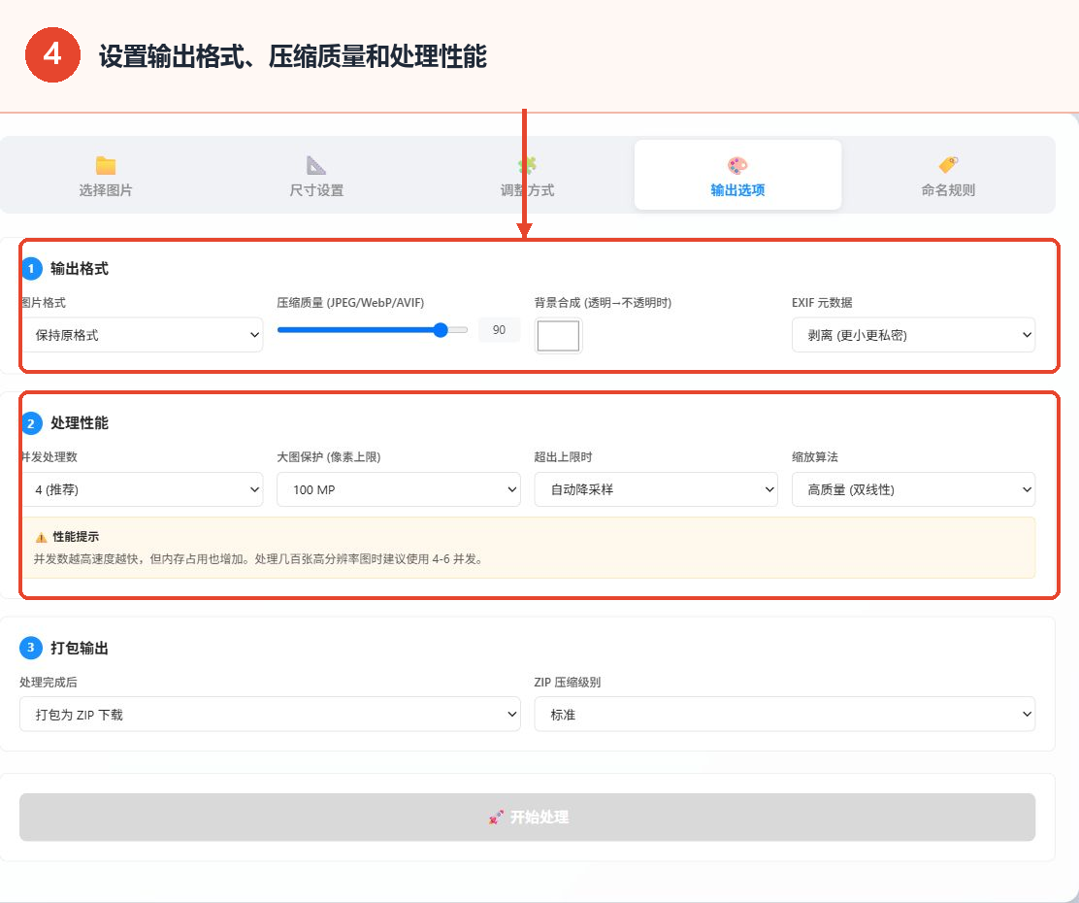Click the 背景合成 (透明→不透明时) label

pos(603,302)
